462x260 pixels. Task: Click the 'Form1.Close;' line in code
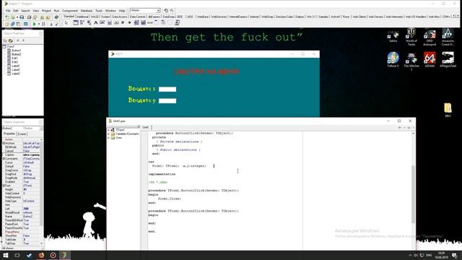pos(170,199)
